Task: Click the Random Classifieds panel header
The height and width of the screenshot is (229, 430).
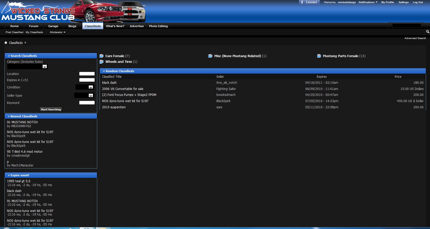Action: click(x=263, y=71)
